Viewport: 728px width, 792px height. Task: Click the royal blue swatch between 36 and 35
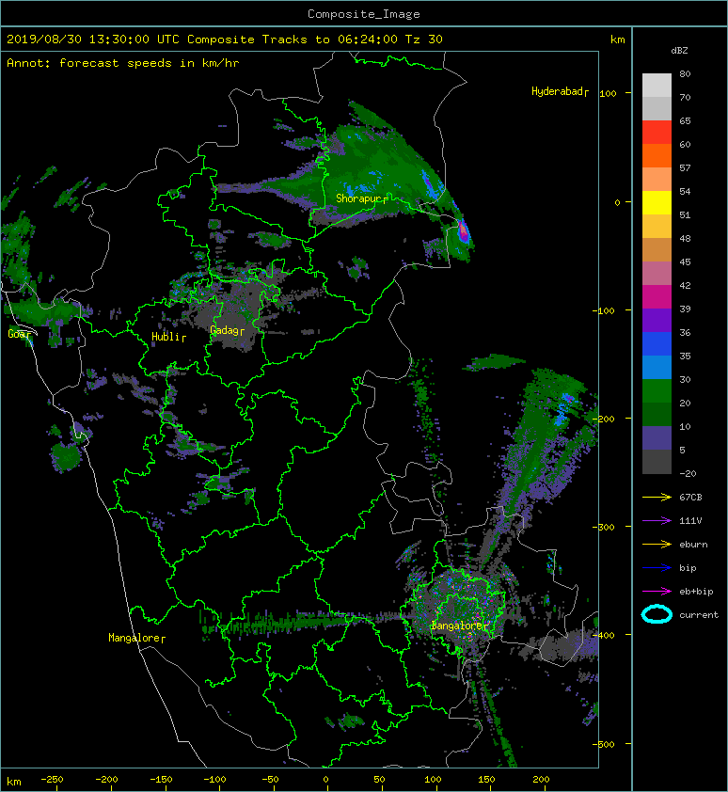pos(657,343)
